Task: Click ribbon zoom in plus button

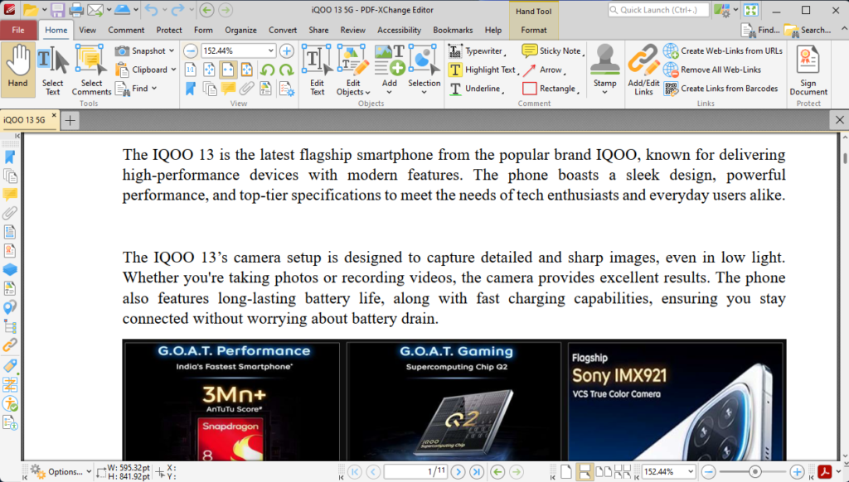Action: pyautogui.click(x=286, y=51)
